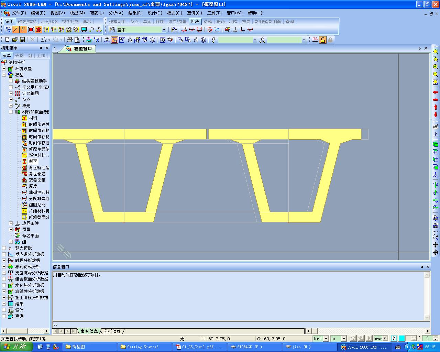The image size is (440, 352).
Task: Open the 结果(R) menu
Action: (135, 13)
